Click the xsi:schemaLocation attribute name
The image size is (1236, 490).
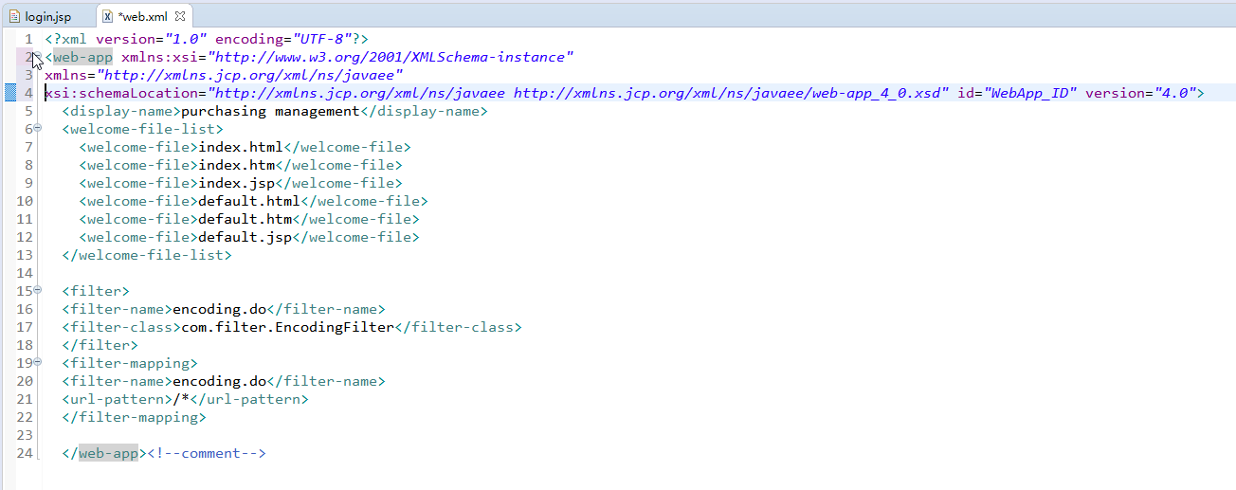click(x=122, y=93)
